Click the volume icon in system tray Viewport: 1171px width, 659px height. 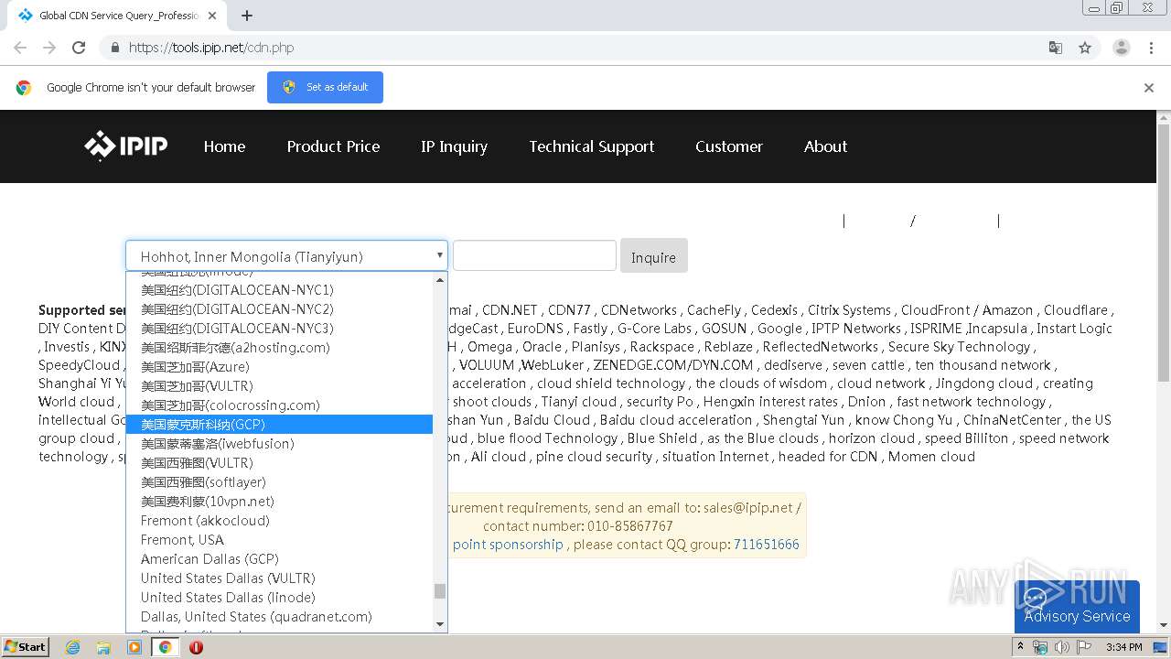(1061, 647)
